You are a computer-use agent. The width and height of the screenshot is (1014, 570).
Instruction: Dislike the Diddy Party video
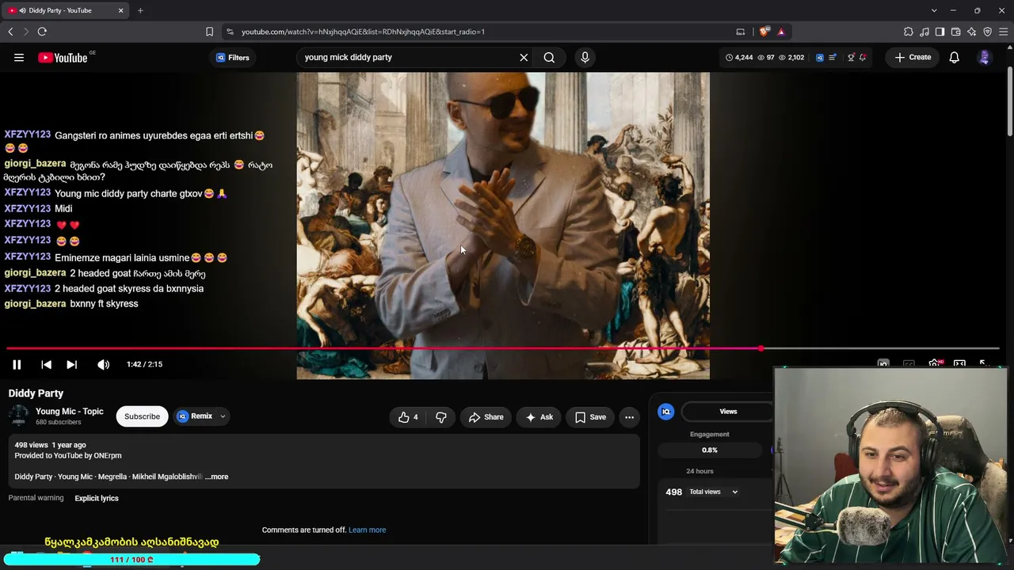pos(441,417)
